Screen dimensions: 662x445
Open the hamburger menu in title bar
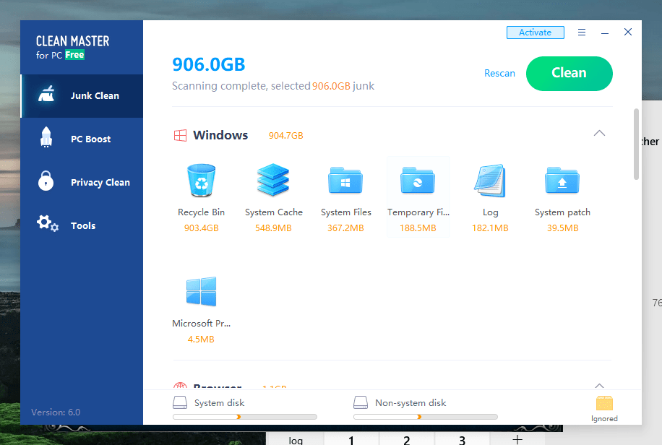point(582,33)
